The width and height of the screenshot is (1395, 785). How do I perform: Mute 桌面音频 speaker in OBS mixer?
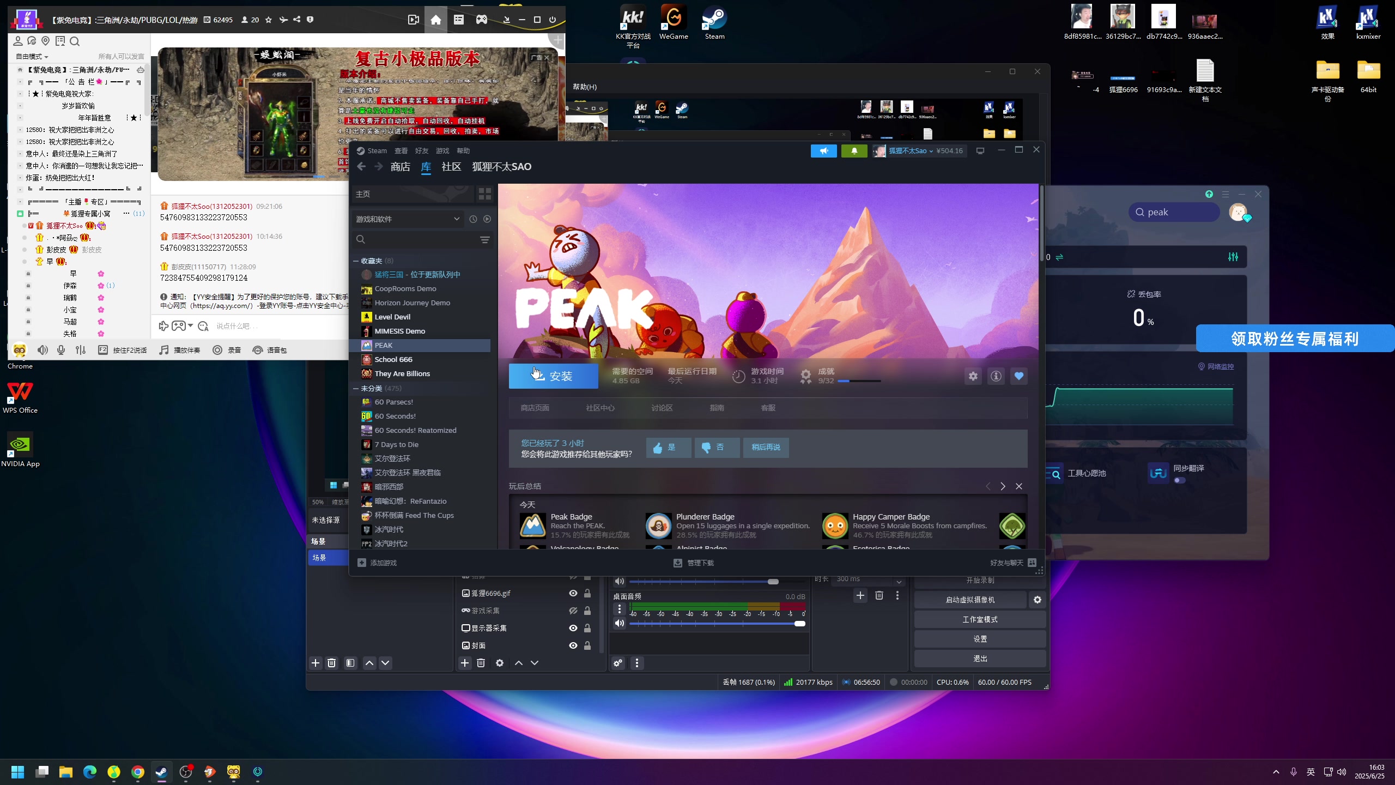pos(620,623)
